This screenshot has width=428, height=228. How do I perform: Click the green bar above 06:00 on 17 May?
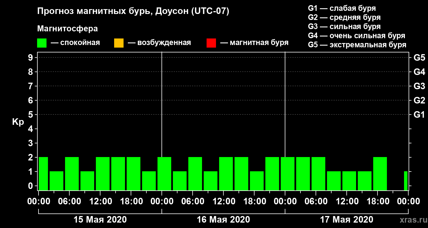click(x=318, y=174)
